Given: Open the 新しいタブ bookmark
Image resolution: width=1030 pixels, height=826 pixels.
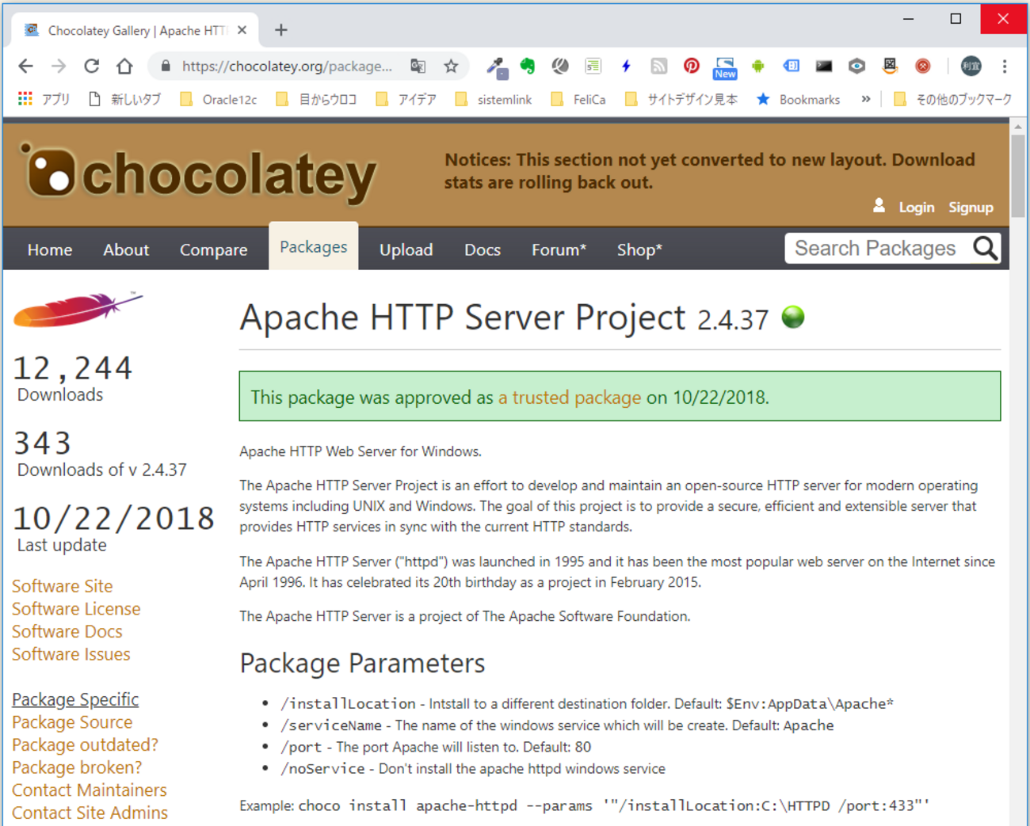Looking at the screenshot, I should pos(124,99).
